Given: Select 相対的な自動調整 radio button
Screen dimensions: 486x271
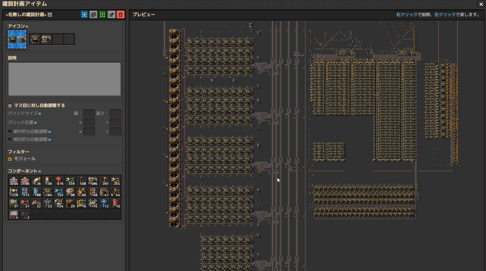Looking at the screenshot, I should click(10, 140).
